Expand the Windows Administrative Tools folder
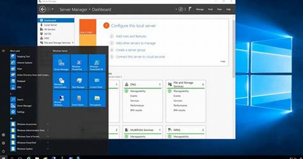Viewport: 303px width, 159px height. tap(30, 130)
